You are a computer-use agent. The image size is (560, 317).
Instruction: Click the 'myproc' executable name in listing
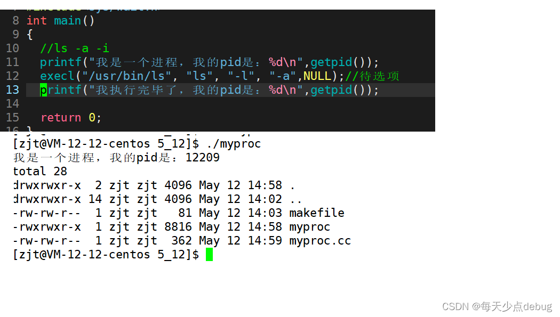(310, 227)
